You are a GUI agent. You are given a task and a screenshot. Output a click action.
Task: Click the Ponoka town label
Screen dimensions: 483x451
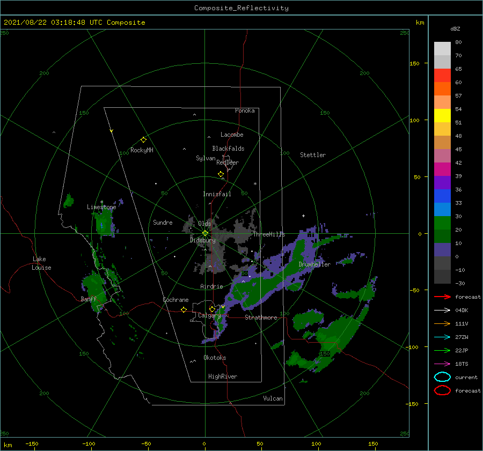pos(245,110)
